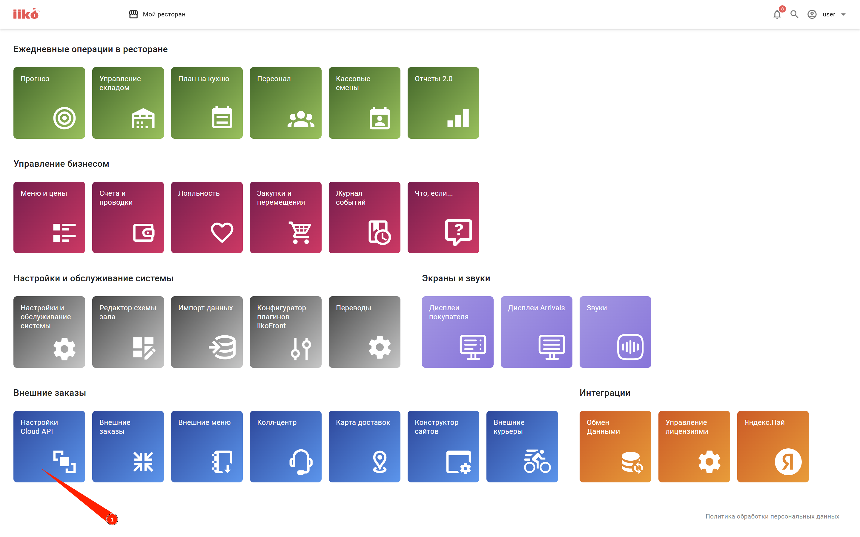Open the Яндекс.Пэй integration tile
Viewport: 860px width, 537px height.
click(x=773, y=446)
